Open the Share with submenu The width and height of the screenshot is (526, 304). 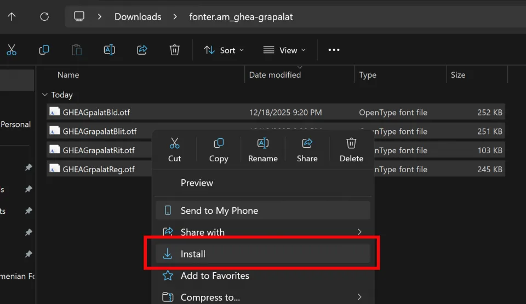[x=263, y=232]
